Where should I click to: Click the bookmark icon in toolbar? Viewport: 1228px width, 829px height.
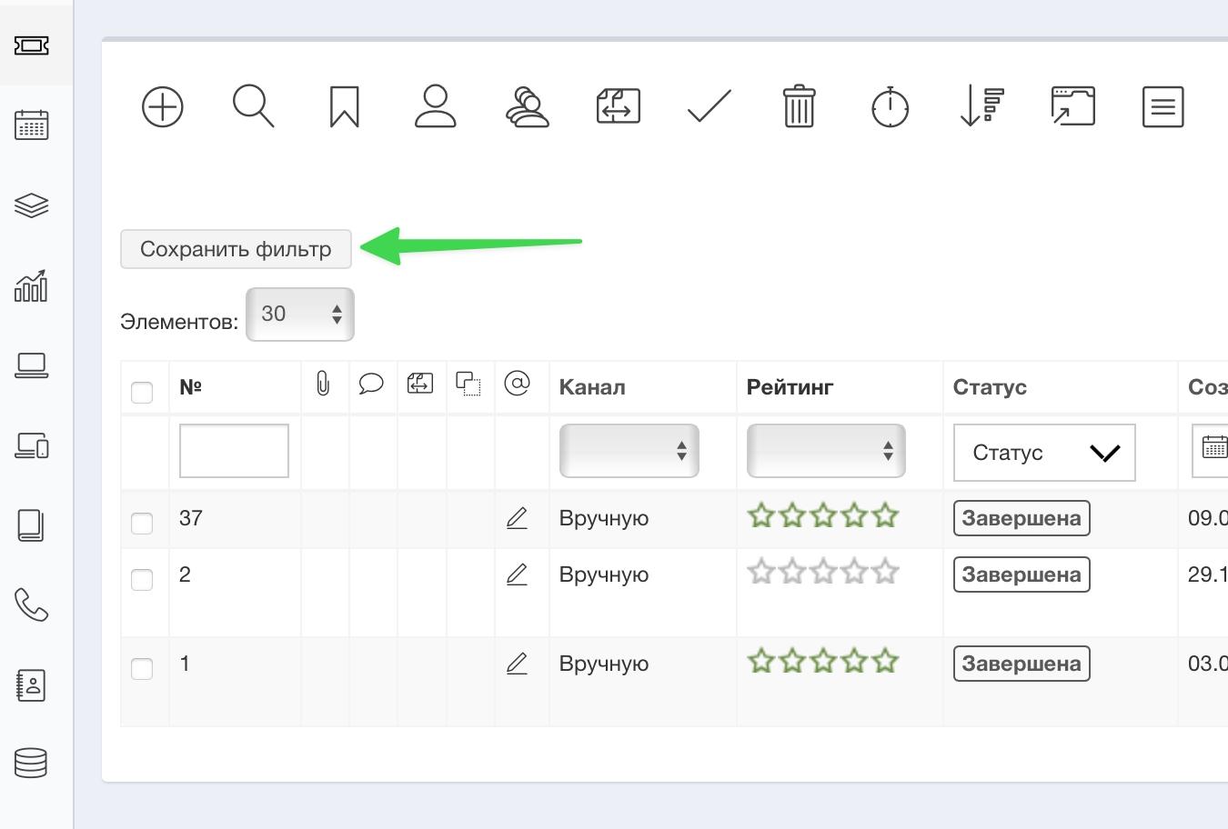344,107
